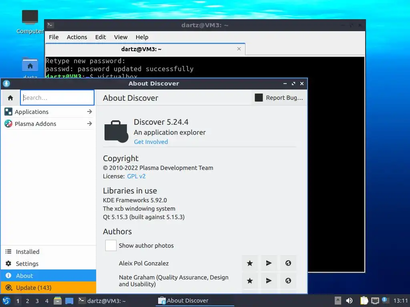Click the home icon in Discover
The image size is (410, 307).
10,98
